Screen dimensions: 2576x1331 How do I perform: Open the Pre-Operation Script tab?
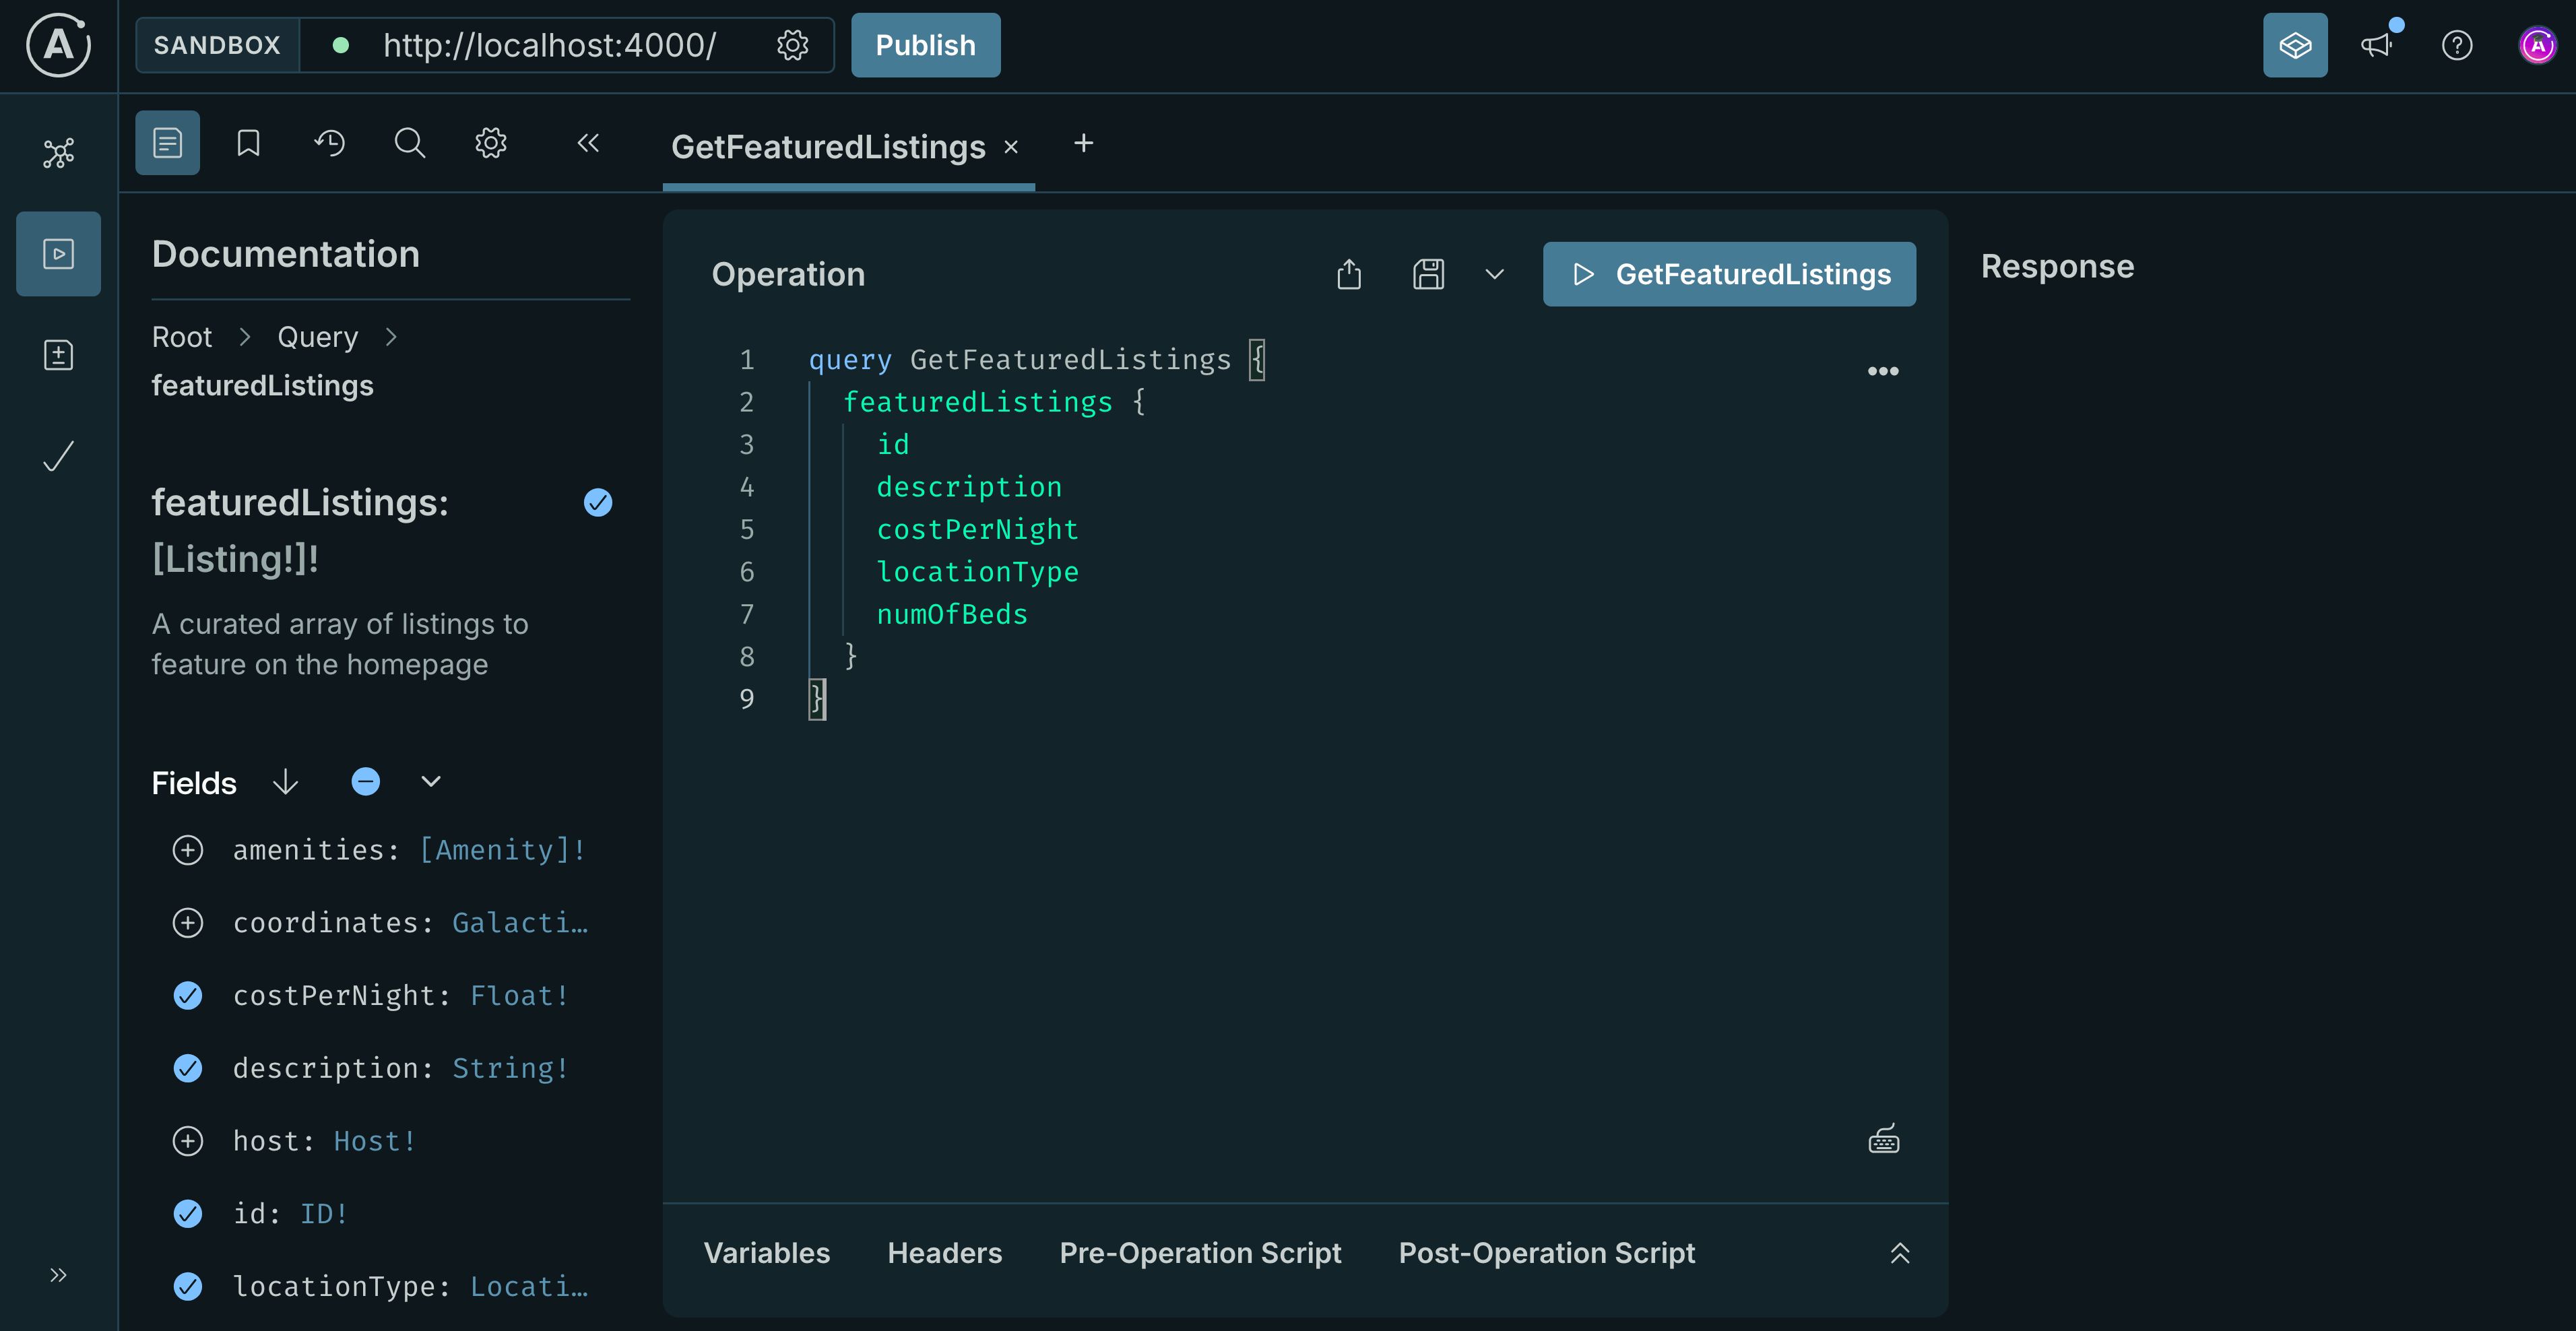click(x=1200, y=1252)
